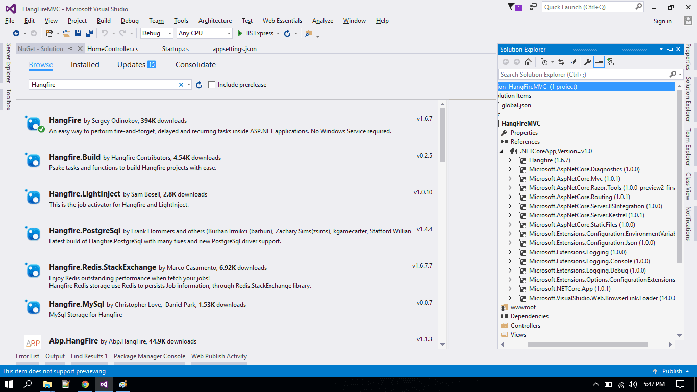Click the Publish button in status bar
The width and height of the screenshot is (697, 392).
click(671, 371)
